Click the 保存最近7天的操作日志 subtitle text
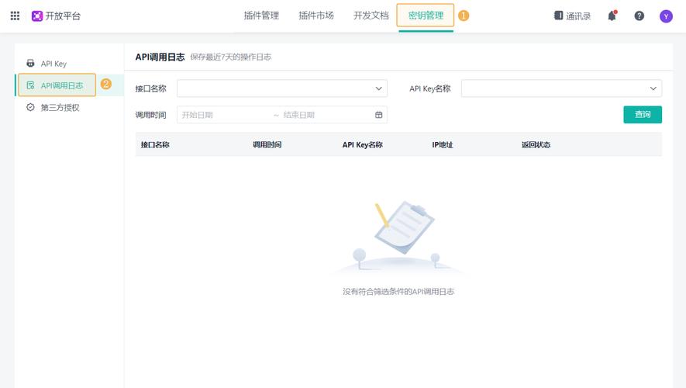Image resolution: width=686 pixels, height=388 pixels. [231, 57]
